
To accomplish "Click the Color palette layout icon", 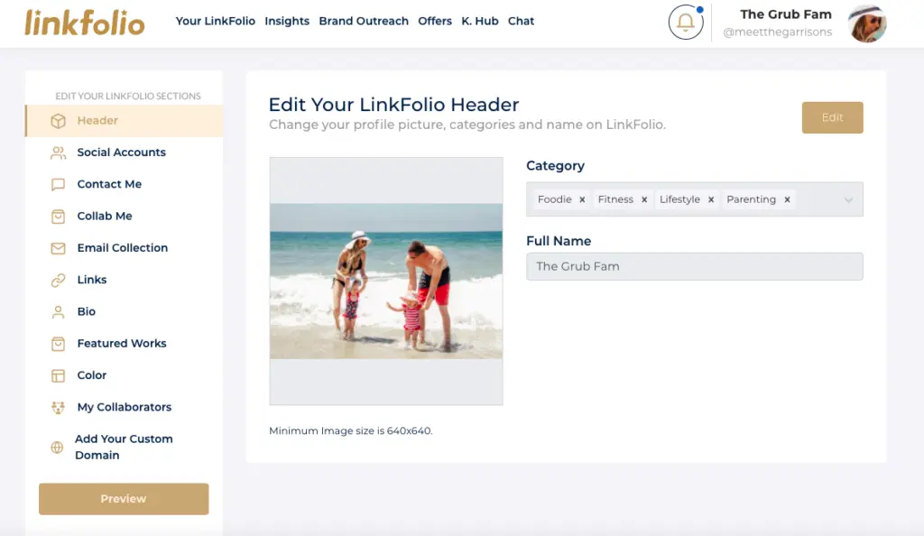I will coord(59,375).
